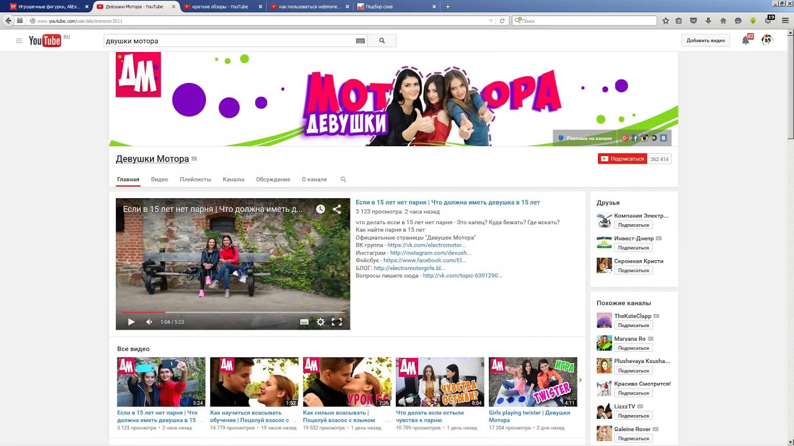794x446 pixels.
Task: Open the Firefox downloads arrow
Action: [708, 20]
